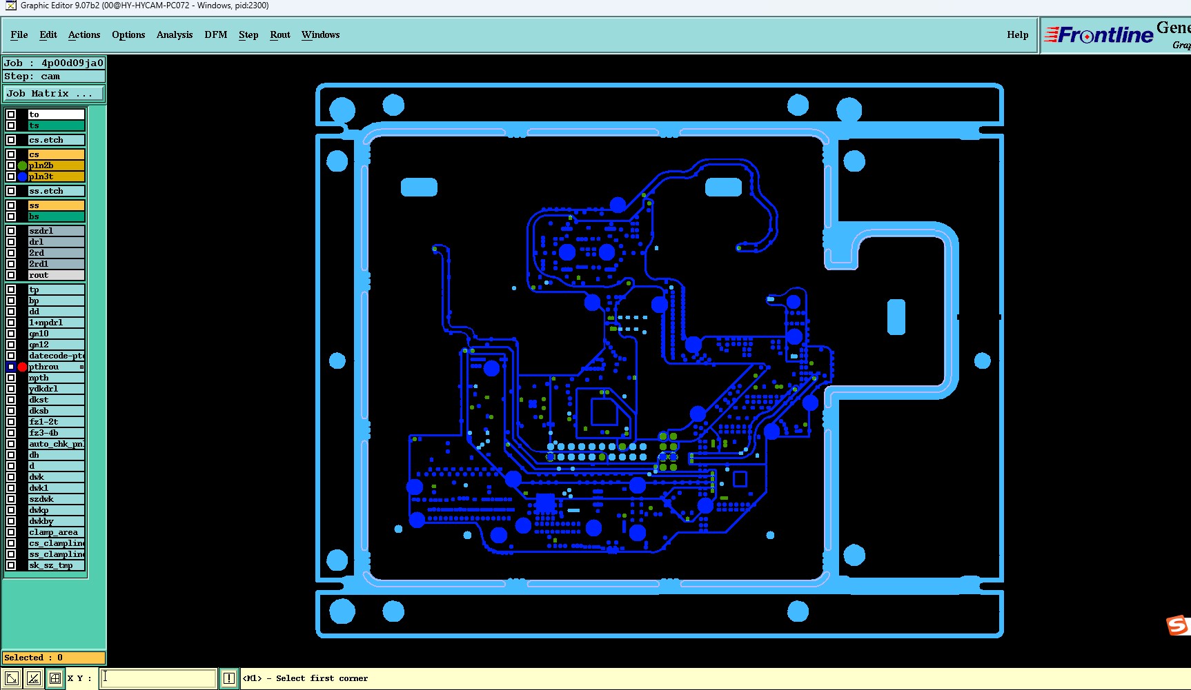Select the dwk1 layer name
This screenshot has width=1191, height=690.
click(57, 488)
